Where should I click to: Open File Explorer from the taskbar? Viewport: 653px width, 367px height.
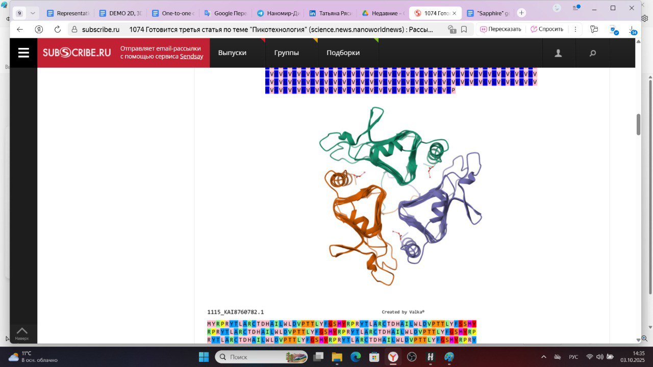click(x=336, y=357)
